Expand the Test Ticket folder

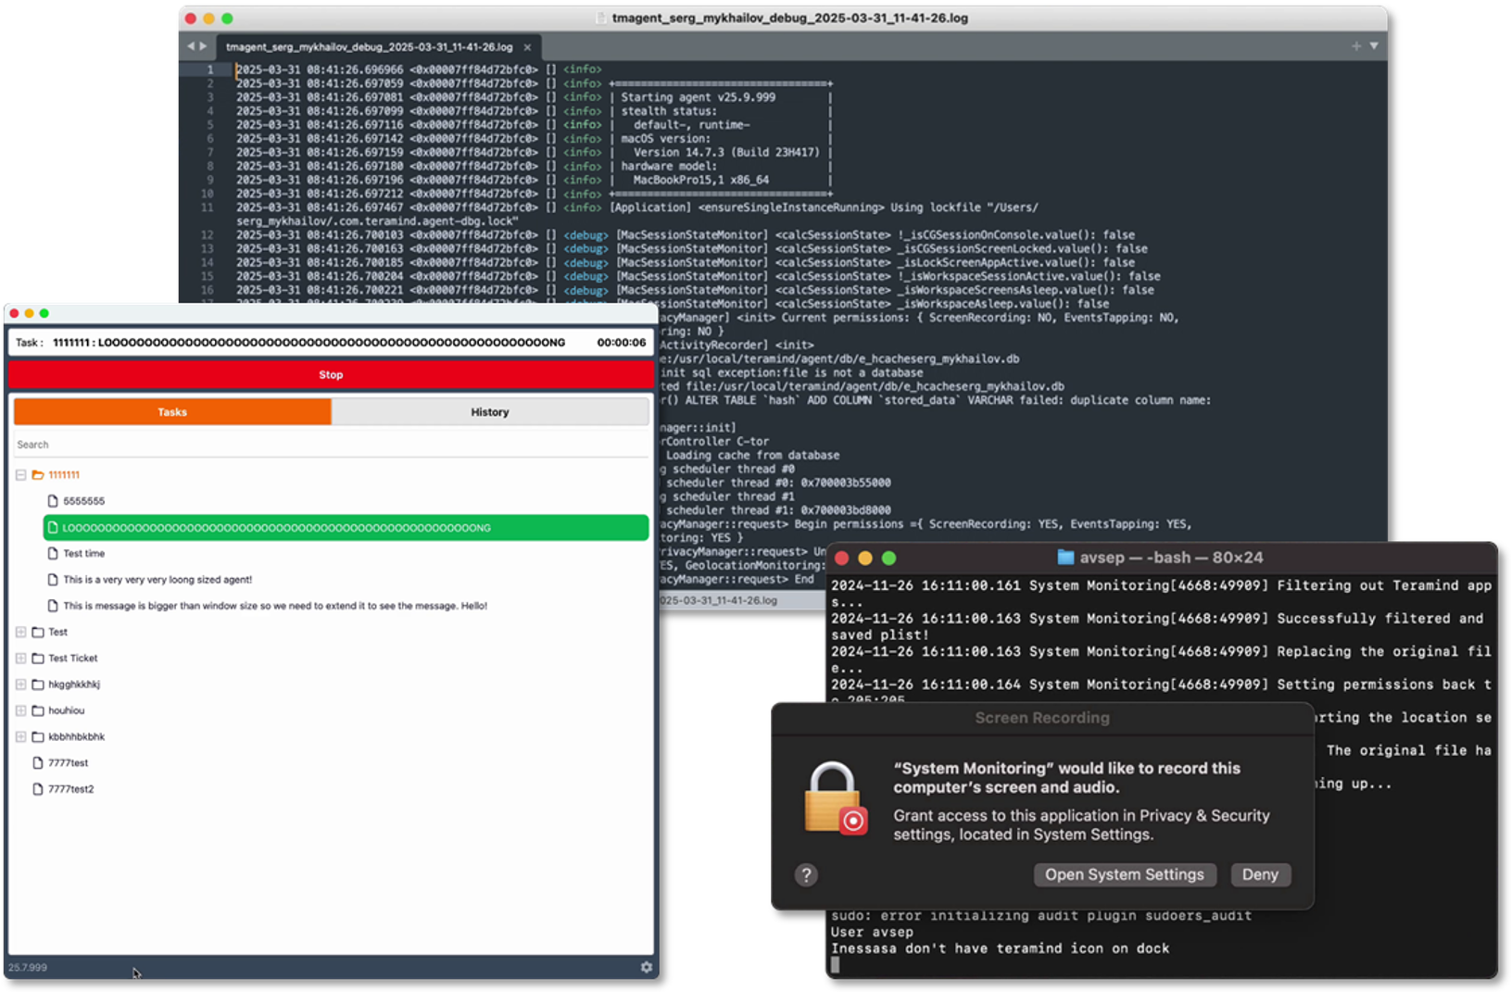tap(20, 659)
